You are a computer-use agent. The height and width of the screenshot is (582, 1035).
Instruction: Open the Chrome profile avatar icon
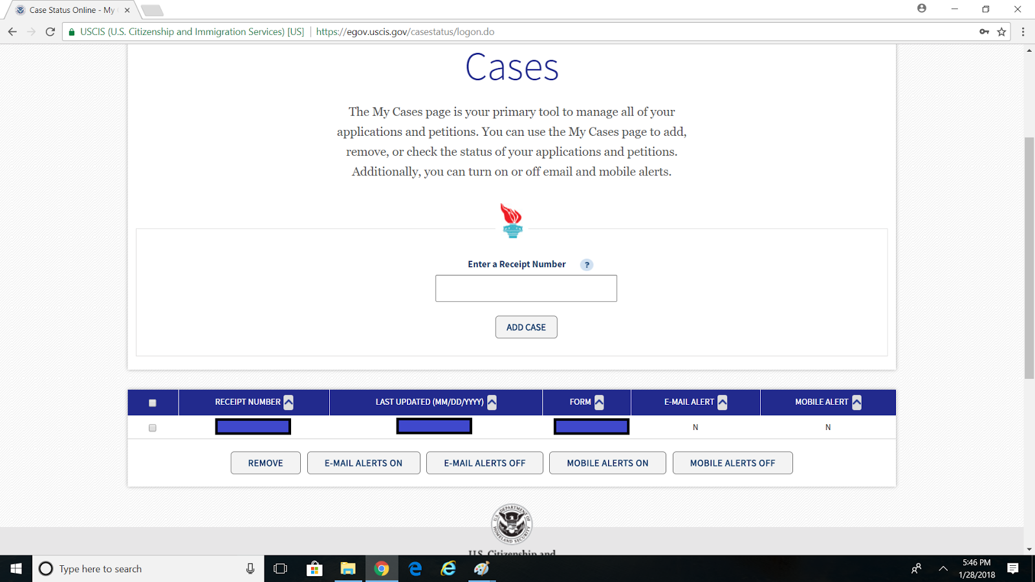coord(922,8)
